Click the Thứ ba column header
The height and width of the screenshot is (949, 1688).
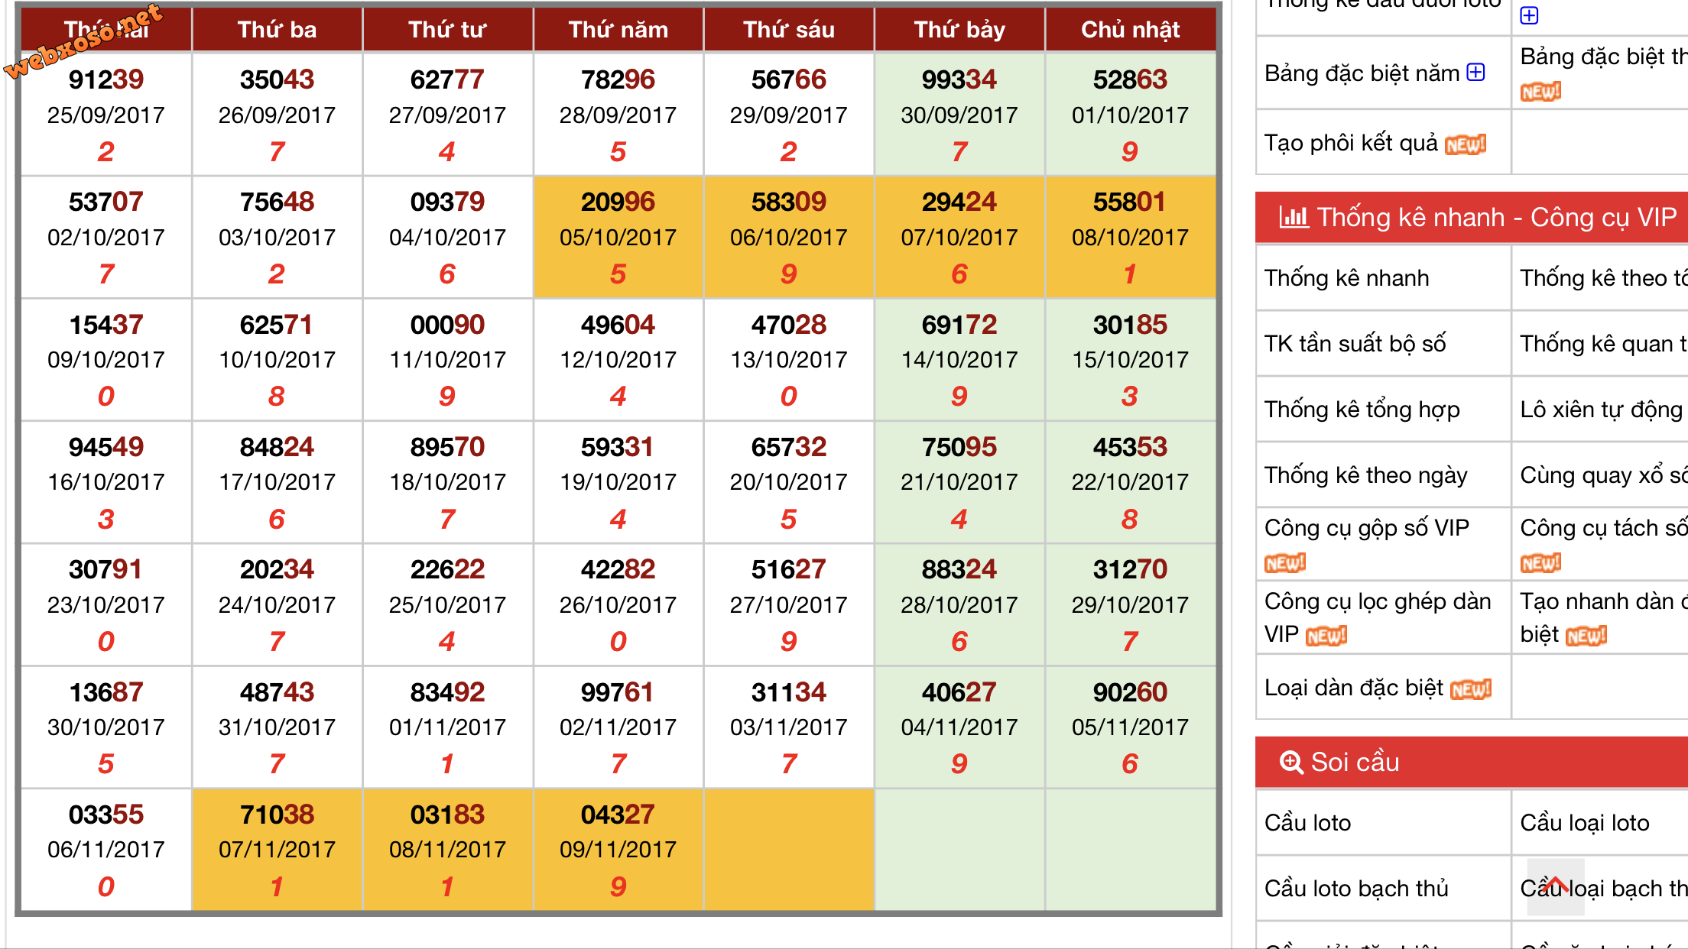tap(277, 29)
